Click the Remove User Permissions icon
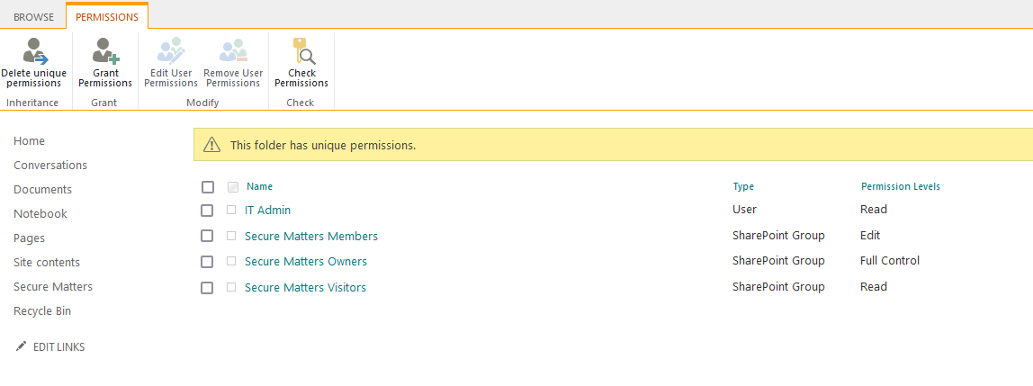 coord(233,50)
